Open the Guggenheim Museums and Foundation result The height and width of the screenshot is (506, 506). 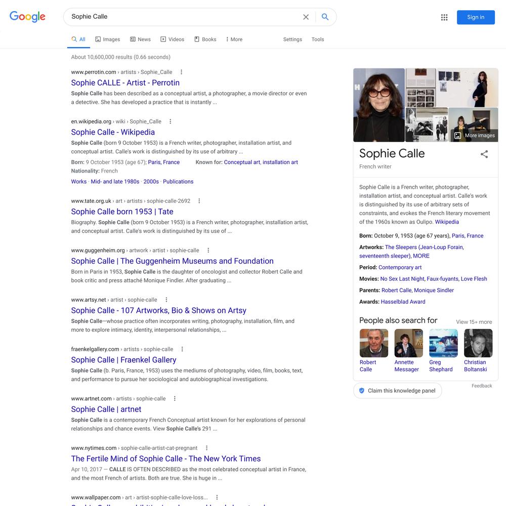click(173, 261)
